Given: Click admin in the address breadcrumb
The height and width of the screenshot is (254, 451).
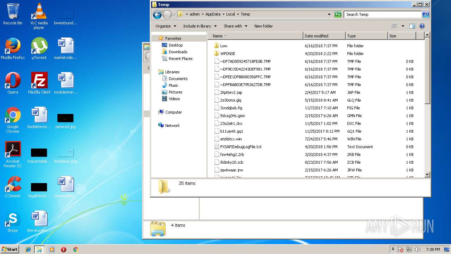Looking at the screenshot, I should tap(194, 14).
